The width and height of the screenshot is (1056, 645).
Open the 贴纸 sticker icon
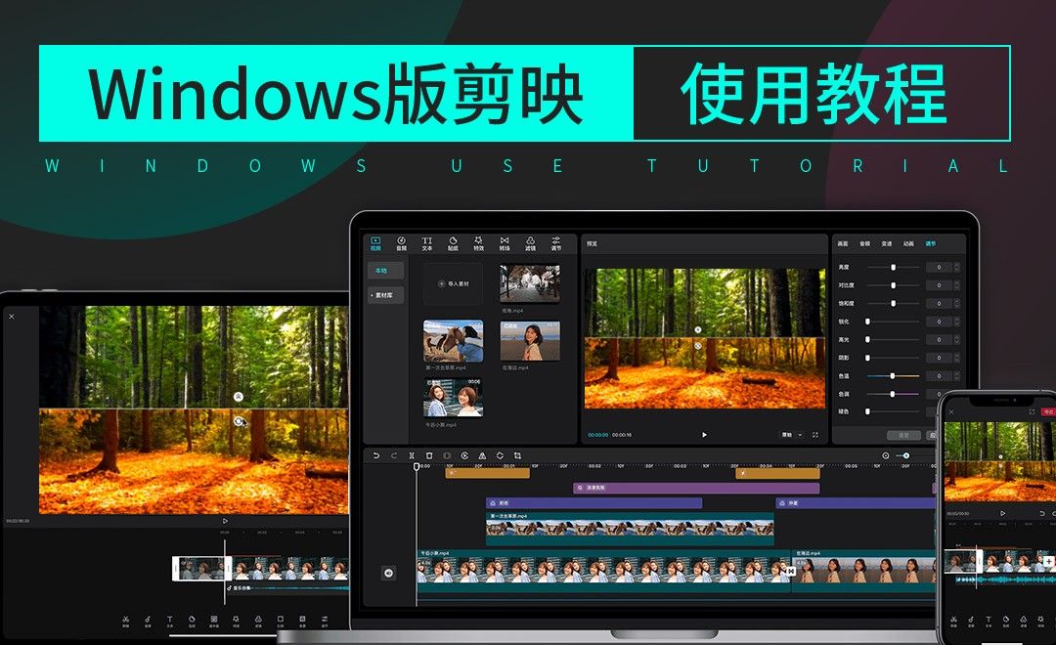pyautogui.click(x=454, y=243)
